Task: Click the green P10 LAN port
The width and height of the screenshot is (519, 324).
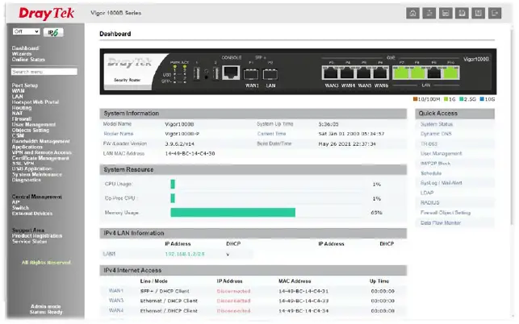Action: coord(451,73)
